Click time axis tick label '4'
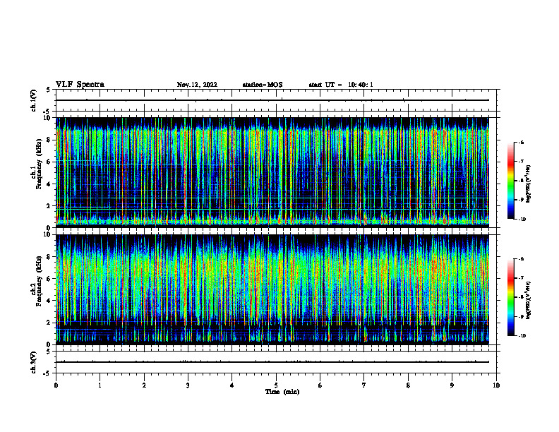559x432 pixels. (232, 385)
